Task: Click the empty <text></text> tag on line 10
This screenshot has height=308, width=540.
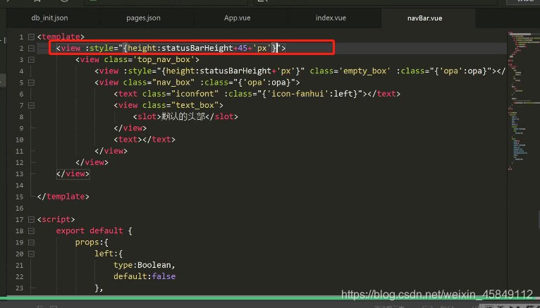Action: click(145, 140)
